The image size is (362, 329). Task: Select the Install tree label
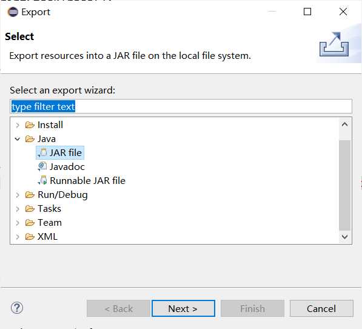(50, 125)
